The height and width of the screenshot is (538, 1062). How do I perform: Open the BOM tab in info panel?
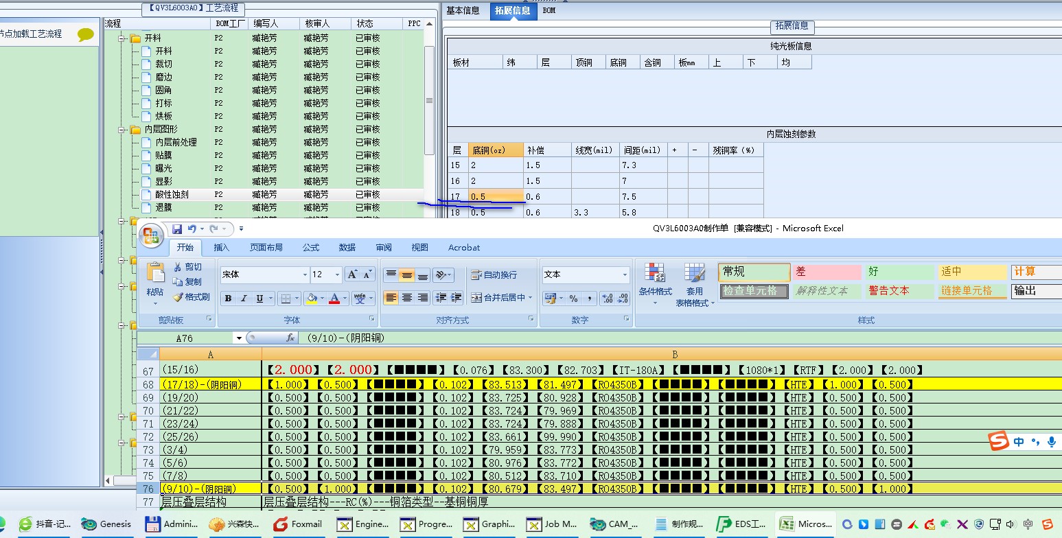coord(549,10)
